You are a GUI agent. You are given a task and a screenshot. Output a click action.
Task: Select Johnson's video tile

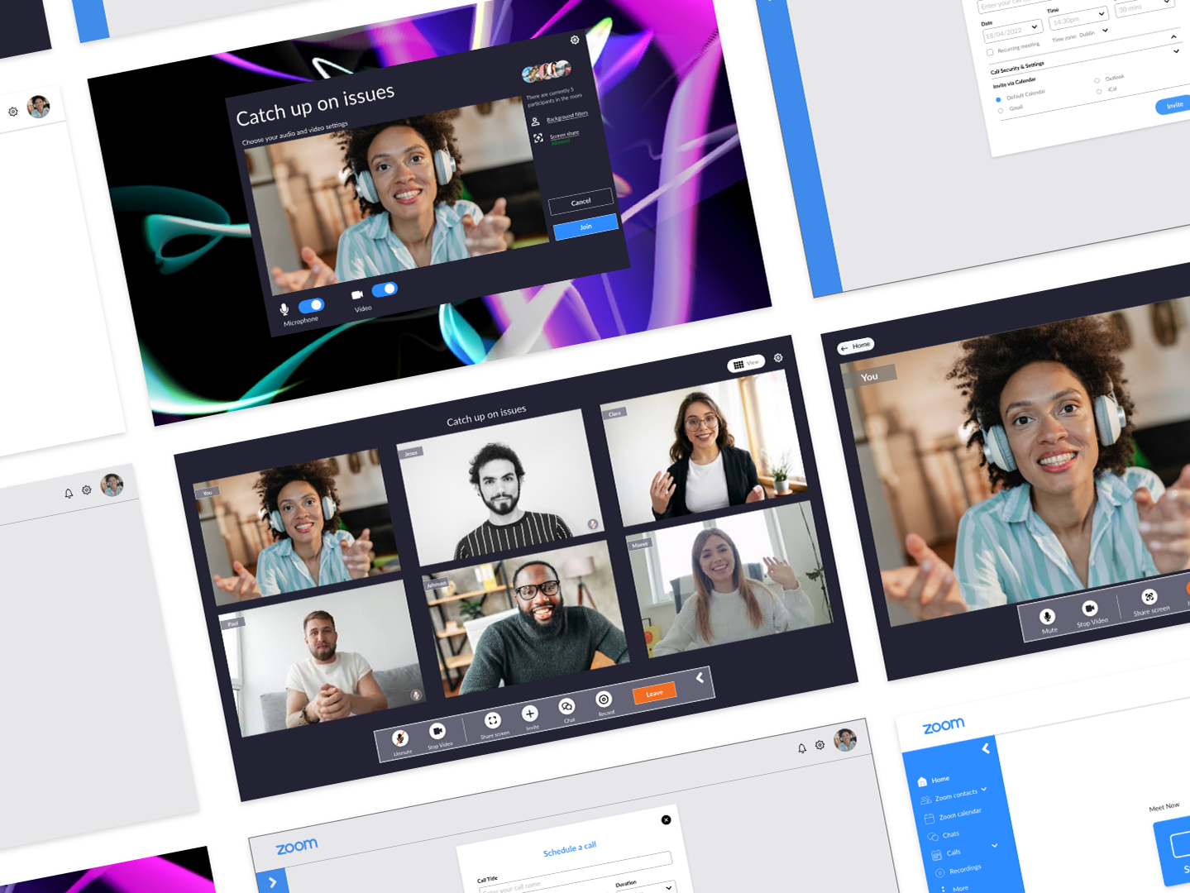(525, 620)
